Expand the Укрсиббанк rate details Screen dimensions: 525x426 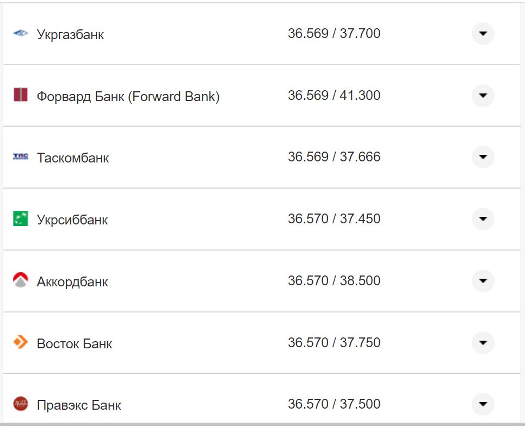coord(483,219)
